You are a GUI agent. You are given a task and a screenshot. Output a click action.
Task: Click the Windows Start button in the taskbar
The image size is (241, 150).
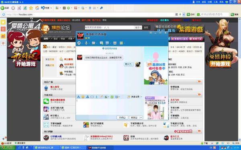click(8, 148)
